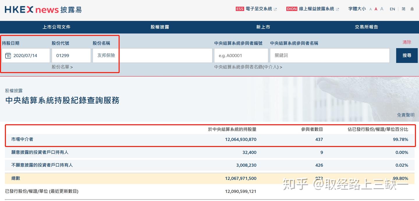Click the 搜尋 search button
This screenshot has width=419, height=201.
[407, 55]
